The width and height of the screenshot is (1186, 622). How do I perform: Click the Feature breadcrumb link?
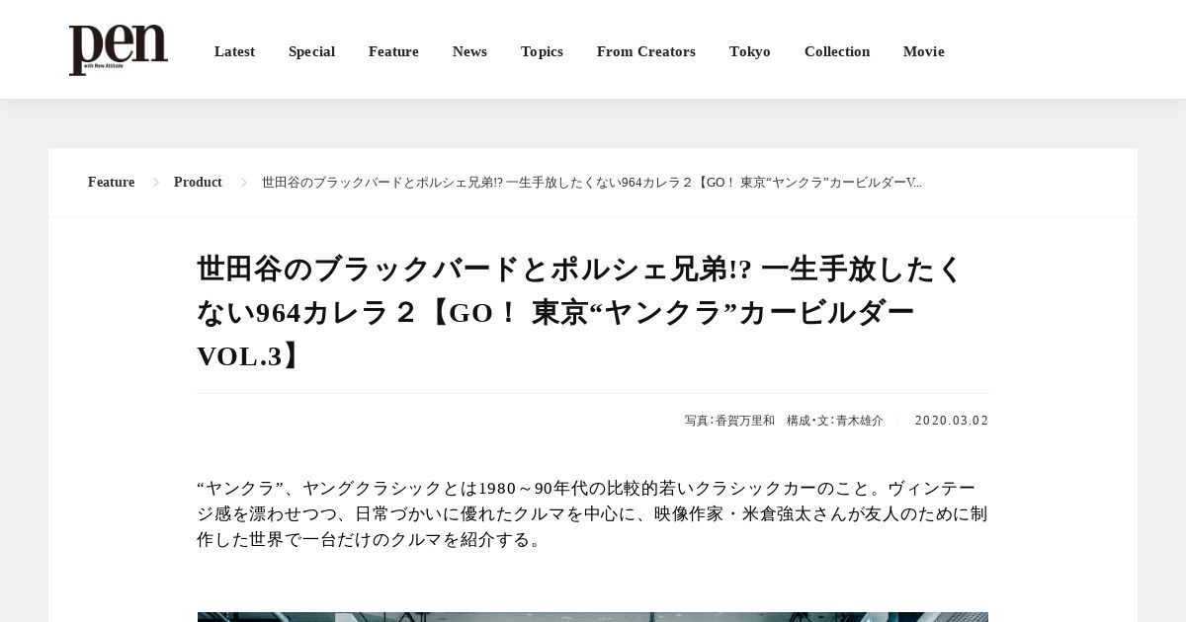coord(111,183)
